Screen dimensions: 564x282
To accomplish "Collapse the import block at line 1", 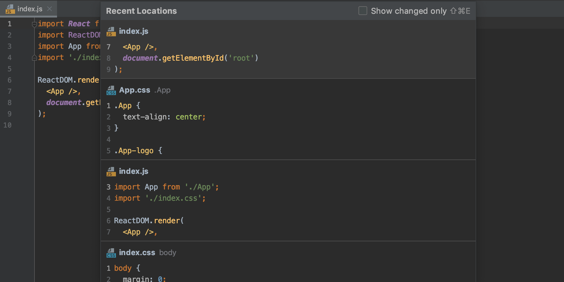I will pyautogui.click(x=34, y=23).
